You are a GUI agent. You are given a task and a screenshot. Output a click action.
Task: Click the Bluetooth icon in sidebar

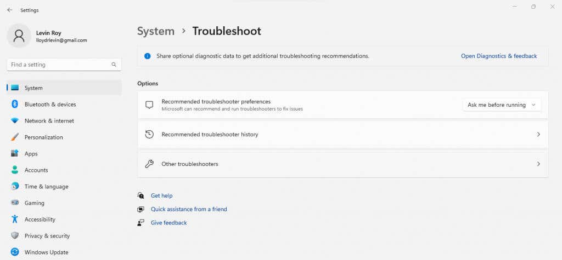15,104
